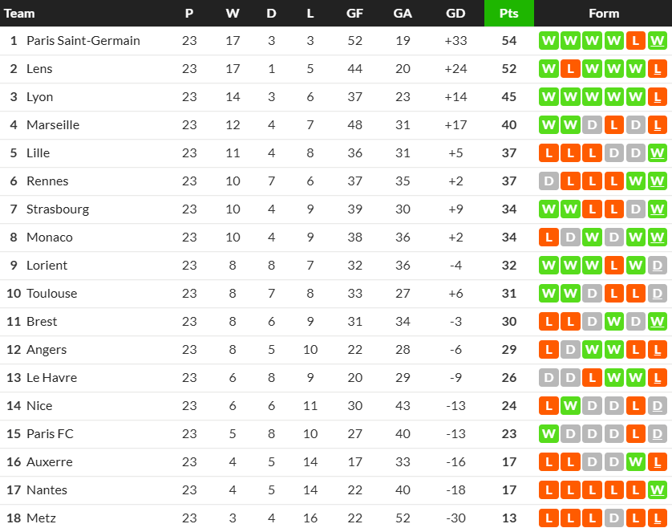The image size is (672, 528).
Task: Click the GA column header
Action: pos(403,14)
